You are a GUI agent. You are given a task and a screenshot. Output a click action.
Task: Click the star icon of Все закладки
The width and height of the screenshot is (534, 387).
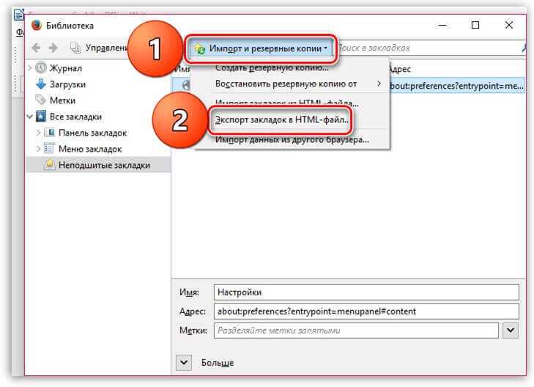coord(41,116)
